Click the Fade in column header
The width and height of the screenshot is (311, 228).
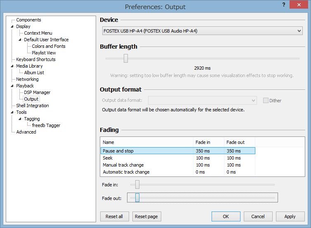point(209,142)
